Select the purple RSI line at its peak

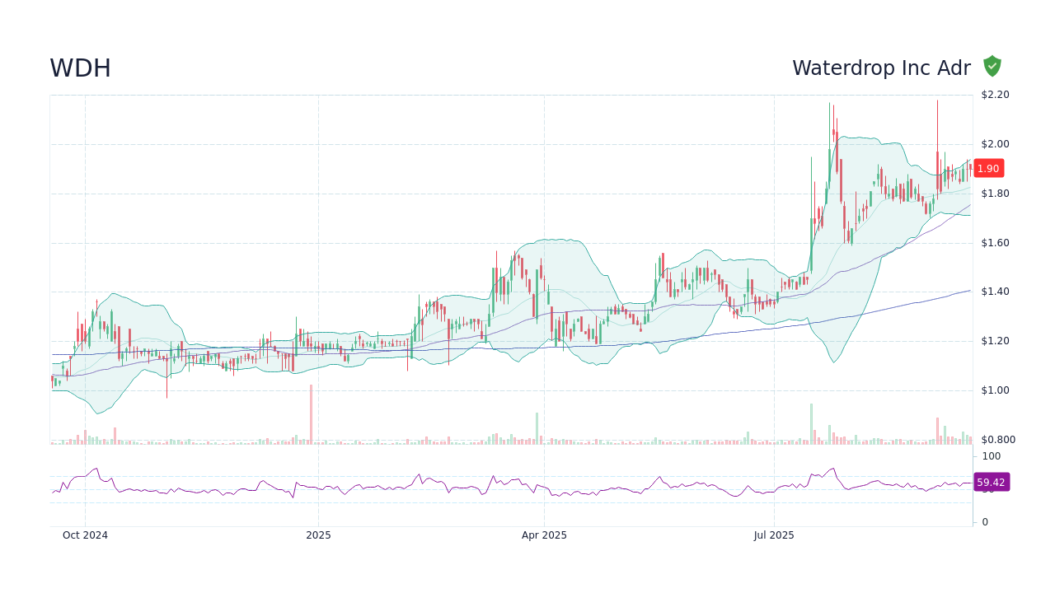point(835,466)
